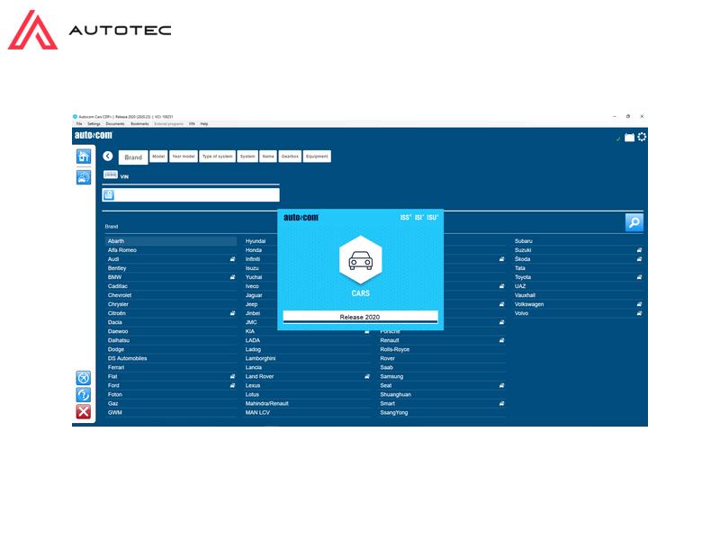The width and height of the screenshot is (720, 540).
Task: Open the Help menu
Action: [x=204, y=124]
